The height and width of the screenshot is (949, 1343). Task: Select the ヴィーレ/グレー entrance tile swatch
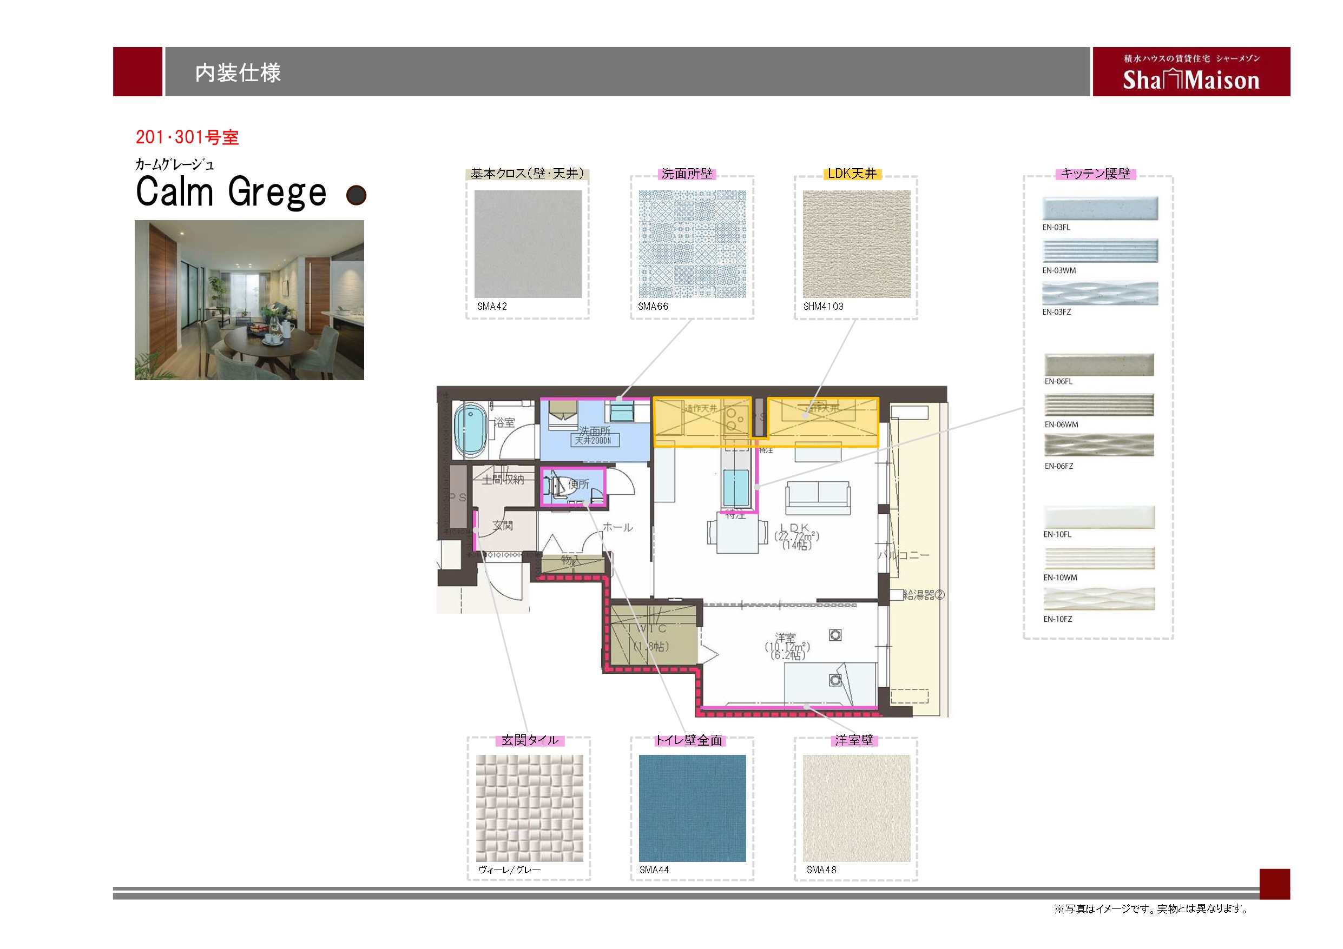pyautogui.click(x=529, y=808)
